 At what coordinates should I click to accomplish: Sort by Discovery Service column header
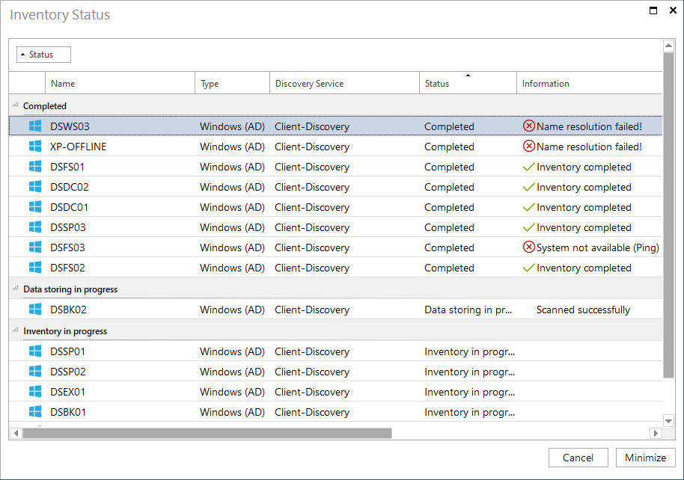(x=344, y=83)
